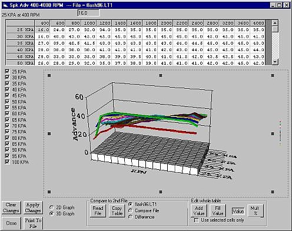
Task: Choose the Difference radio option
Action: point(130,217)
